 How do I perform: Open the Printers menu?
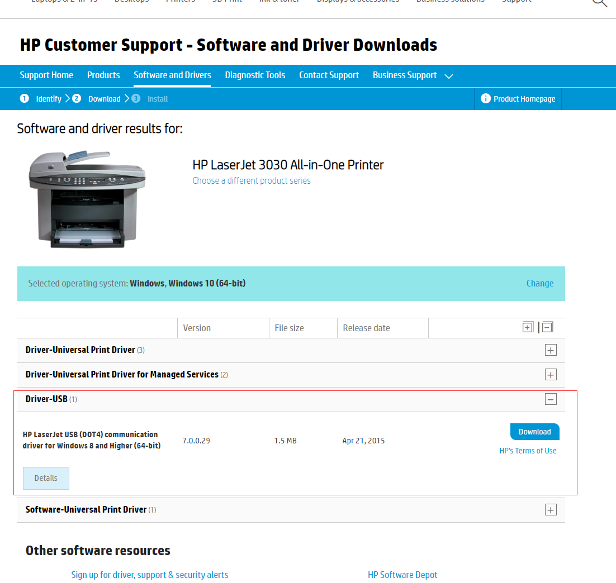click(x=180, y=2)
